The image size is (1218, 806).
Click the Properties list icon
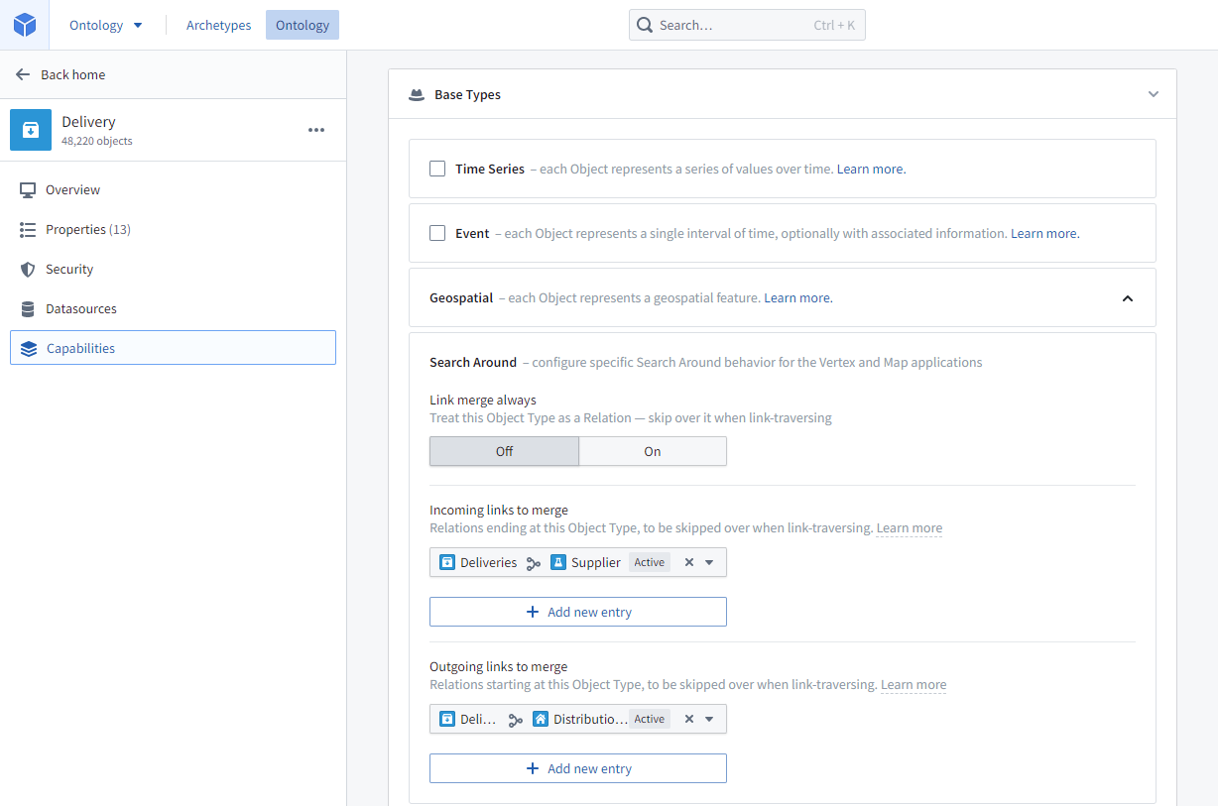pos(28,229)
